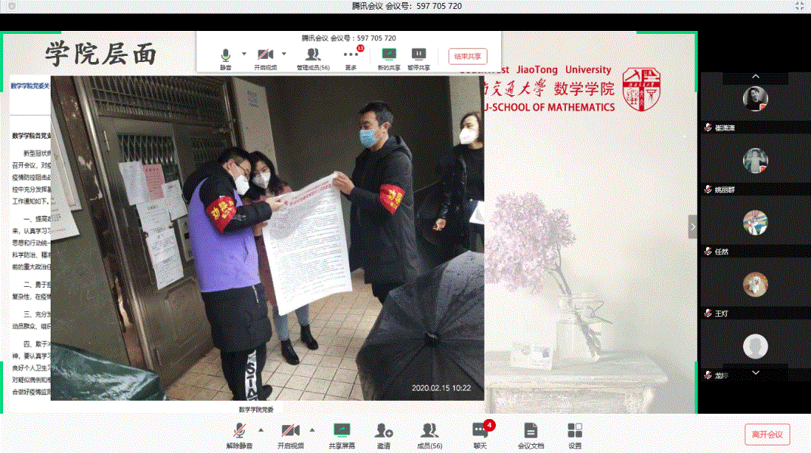Click the photo timestamp 2020.02.15 10:22
The image size is (811, 453).
441,388
